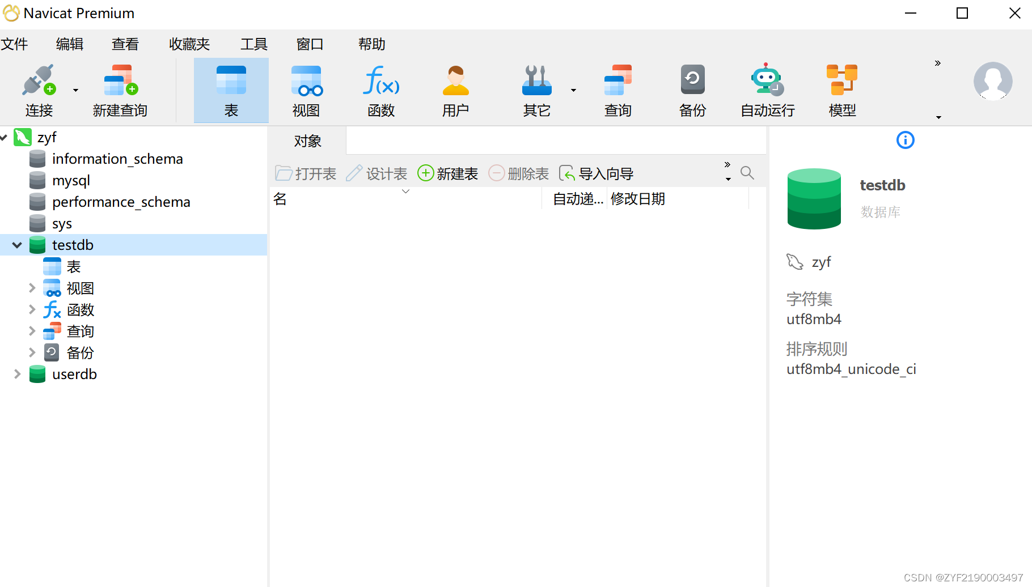The width and height of the screenshot is (1032, 587).
Task: Open the 窗口 menu
Action: coord(310,44)
